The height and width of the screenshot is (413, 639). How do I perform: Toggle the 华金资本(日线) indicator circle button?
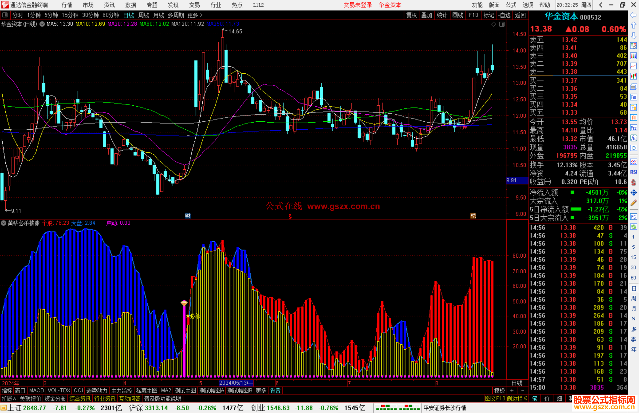coord(42,24)
